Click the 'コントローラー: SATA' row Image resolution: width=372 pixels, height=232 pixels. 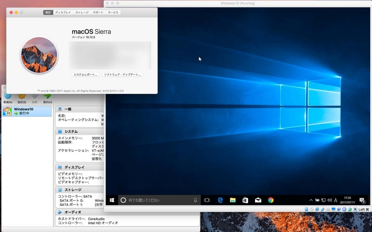[x=75, y=196]
